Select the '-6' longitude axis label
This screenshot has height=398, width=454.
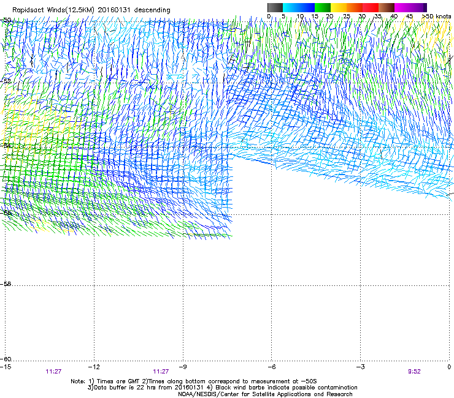(x=271, y=367)
